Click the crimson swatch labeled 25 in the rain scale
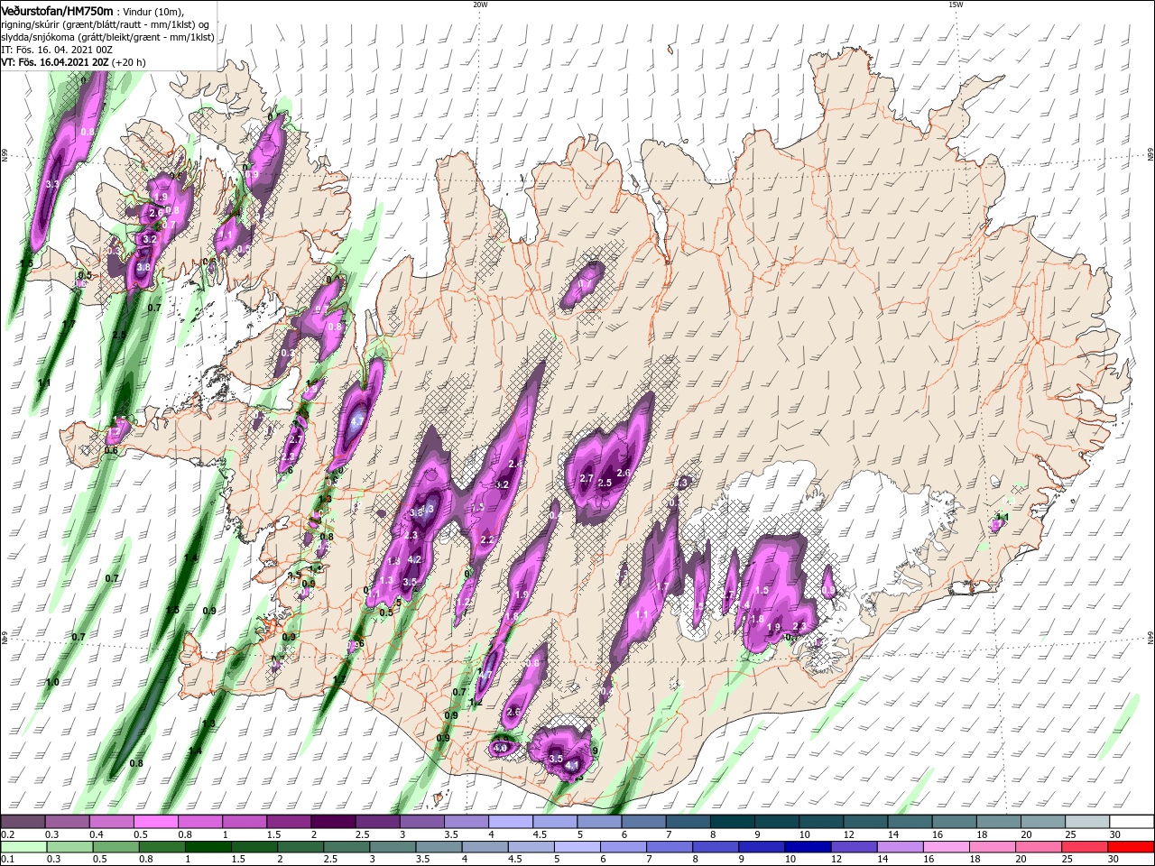 click(x=1085, y=847)
